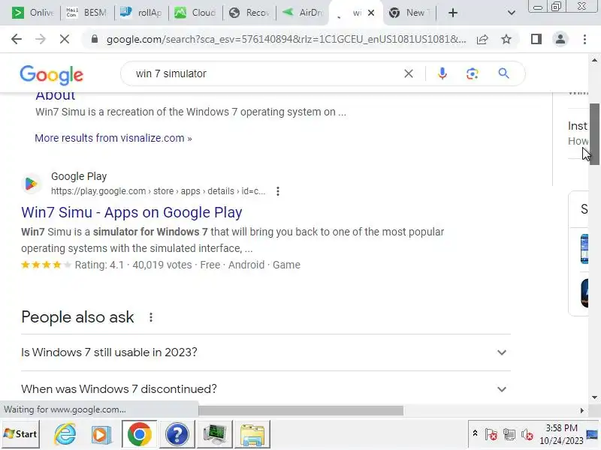Open File Explorer folder taskbar icon
The height and width of the screenshot is (450, 601).
point(252,434)
